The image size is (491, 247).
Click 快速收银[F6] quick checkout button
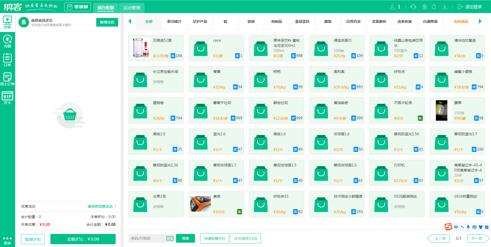214,238
